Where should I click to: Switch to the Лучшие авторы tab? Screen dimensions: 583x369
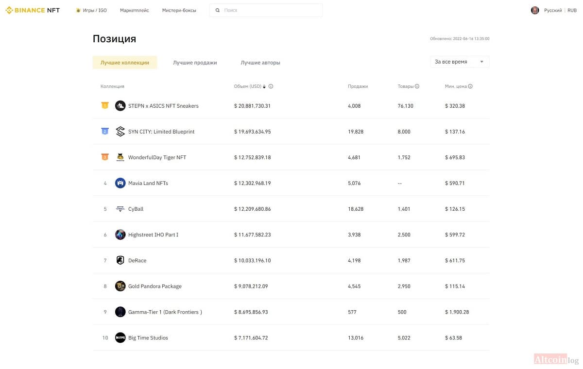[260, 63]
